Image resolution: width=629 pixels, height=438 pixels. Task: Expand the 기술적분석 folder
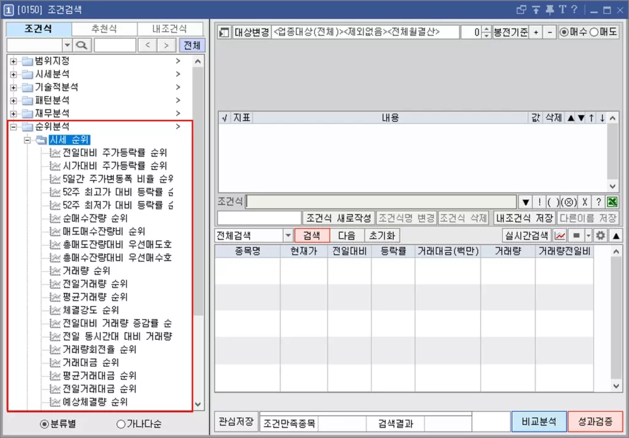tap(14, 87)
